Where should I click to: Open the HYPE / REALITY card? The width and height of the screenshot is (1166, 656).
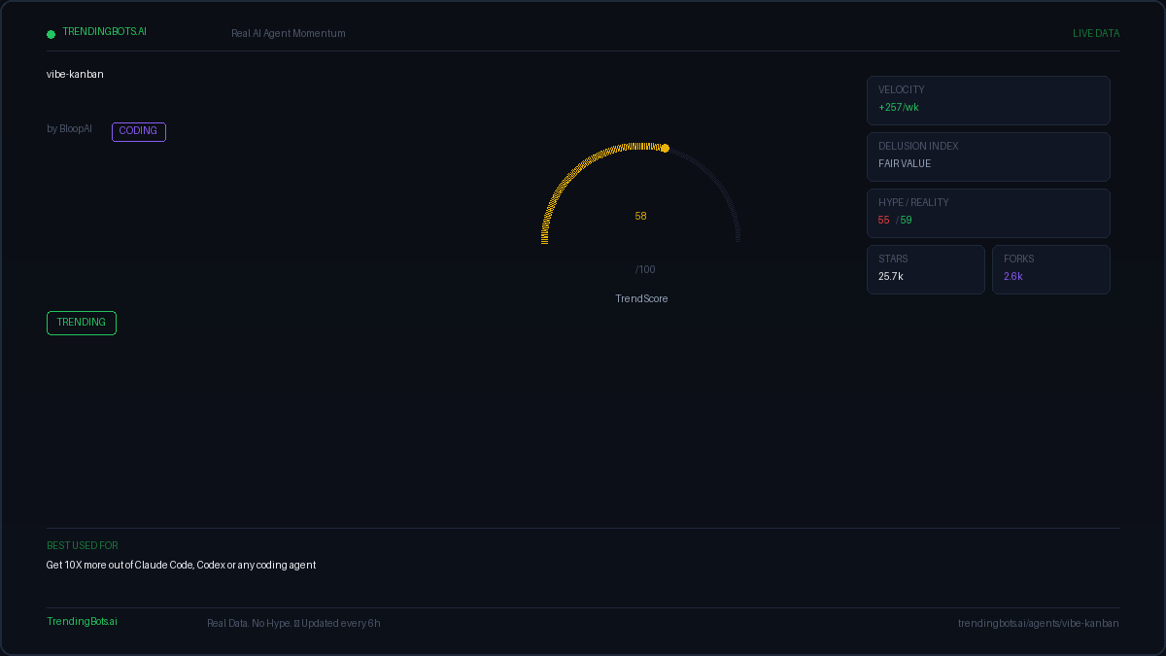tap(988, 213)
